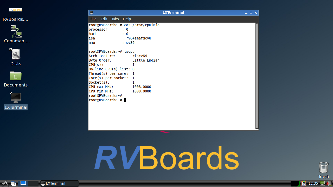Open the LXDE start menu

coord(4,184)
